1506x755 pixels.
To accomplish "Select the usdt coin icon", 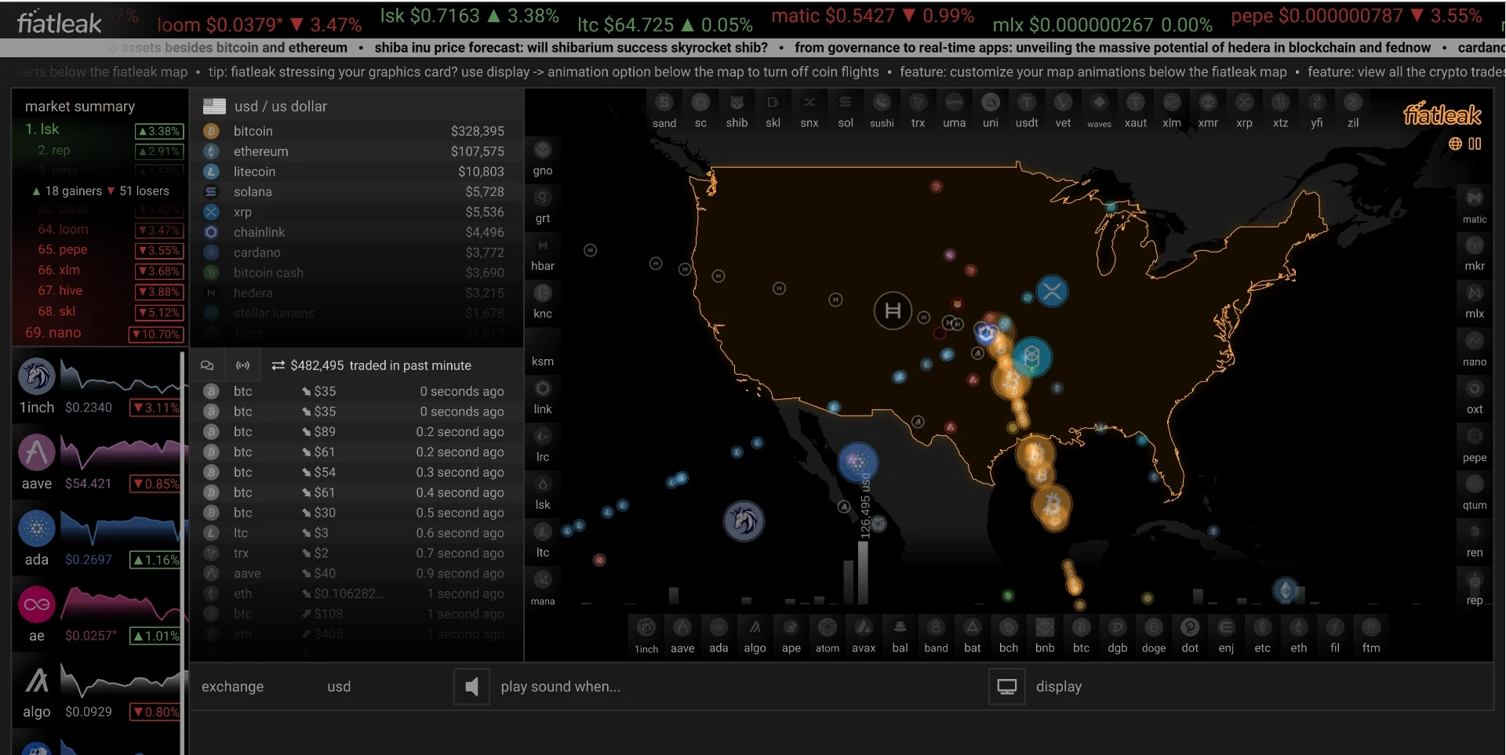I will pos(1027,109).
